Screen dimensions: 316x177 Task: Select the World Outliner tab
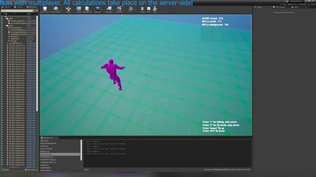[x=31, y=7]
